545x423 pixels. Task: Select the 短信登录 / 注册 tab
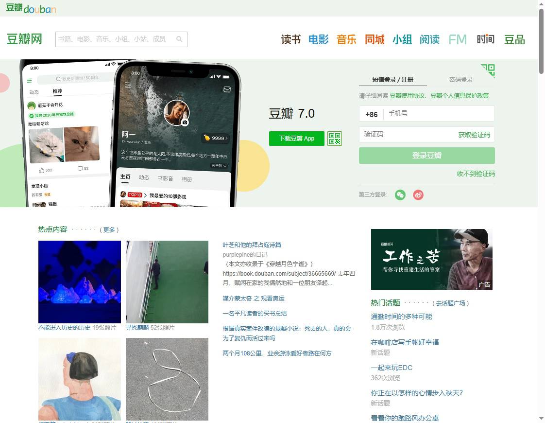pos(393,80)
